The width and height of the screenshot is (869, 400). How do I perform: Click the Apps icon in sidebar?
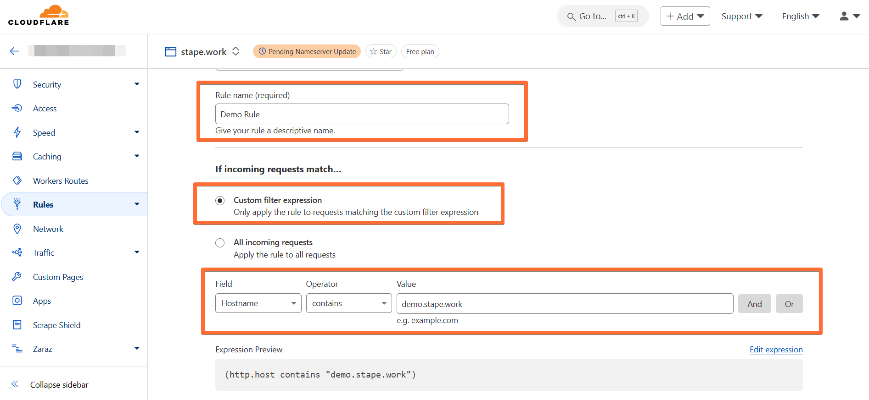point(17,301)
